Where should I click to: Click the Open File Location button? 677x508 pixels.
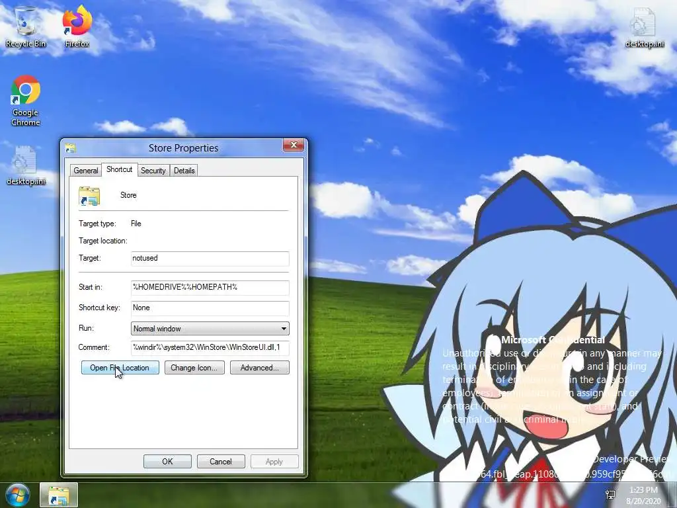[120, 368]
